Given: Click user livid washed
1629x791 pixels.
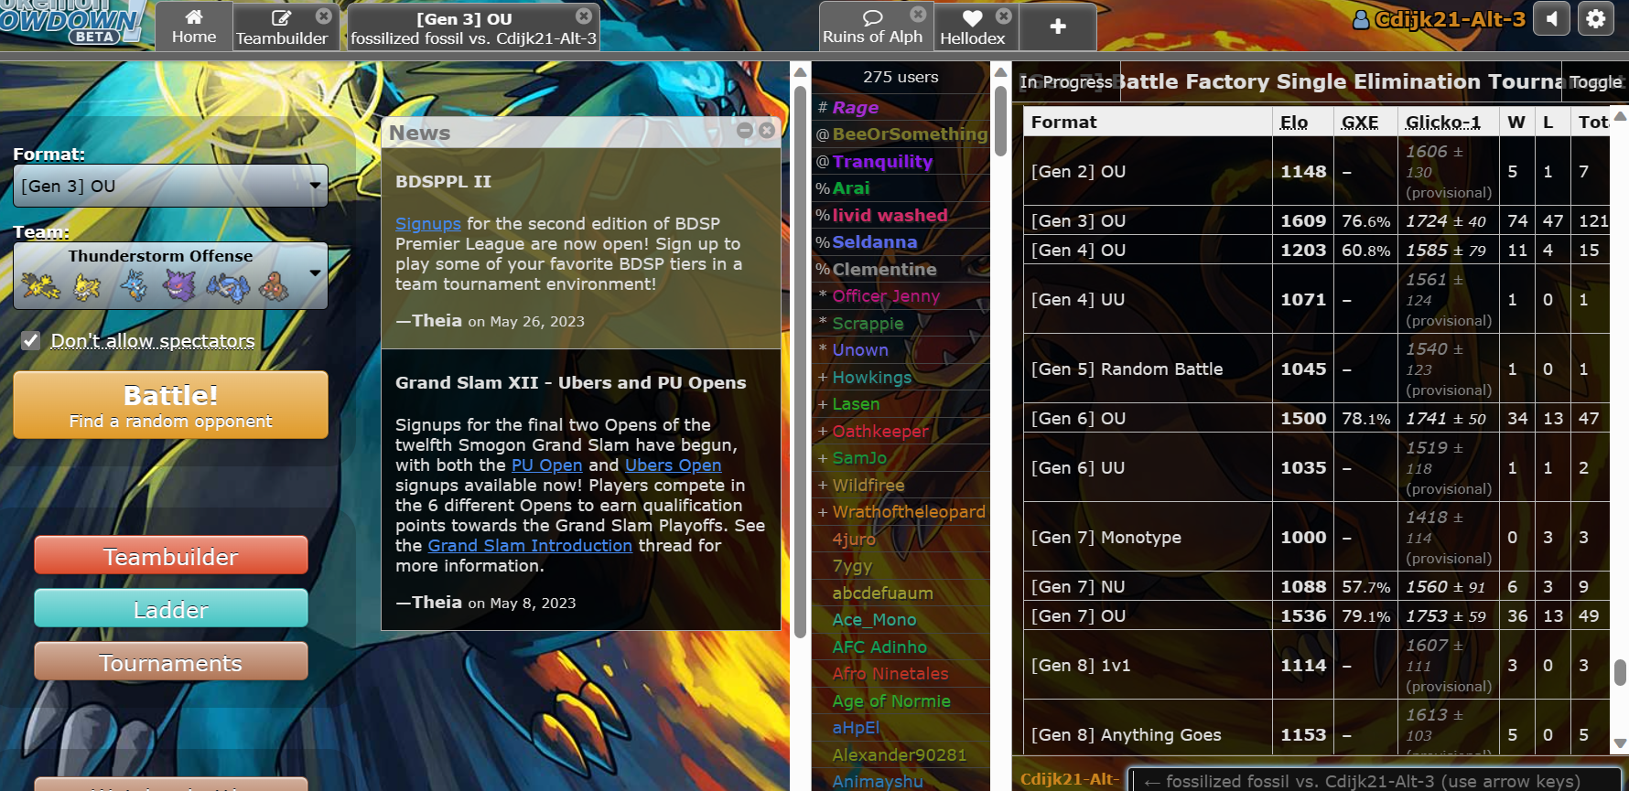Looking at the screenshot, I should point(901,216).
